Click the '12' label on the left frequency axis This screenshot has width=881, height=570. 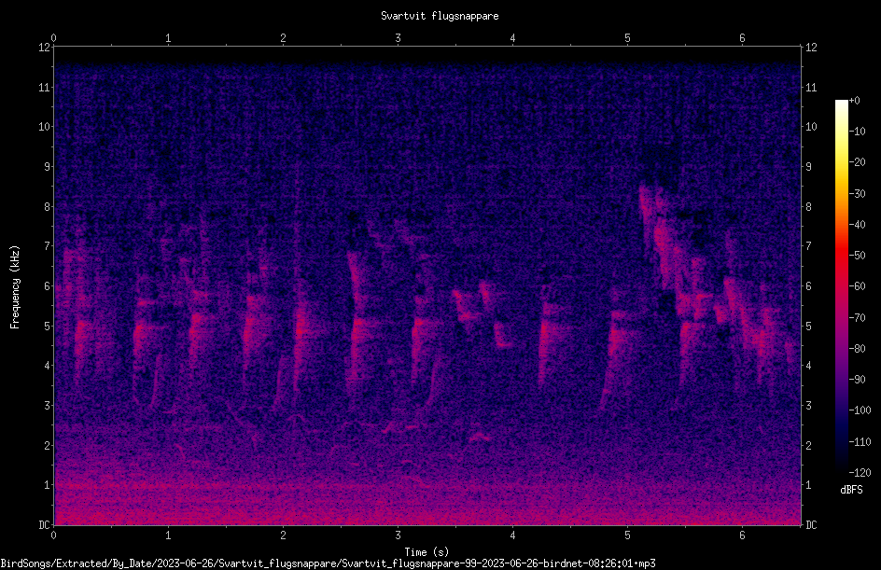coord(45,48)
